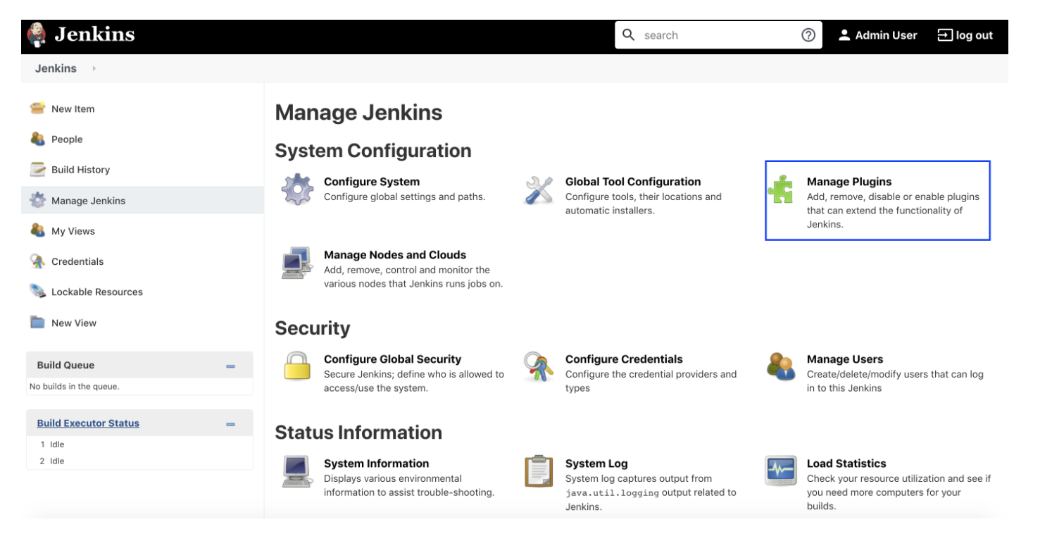Click the magnifier icon in search box

[x=629, y=35]
